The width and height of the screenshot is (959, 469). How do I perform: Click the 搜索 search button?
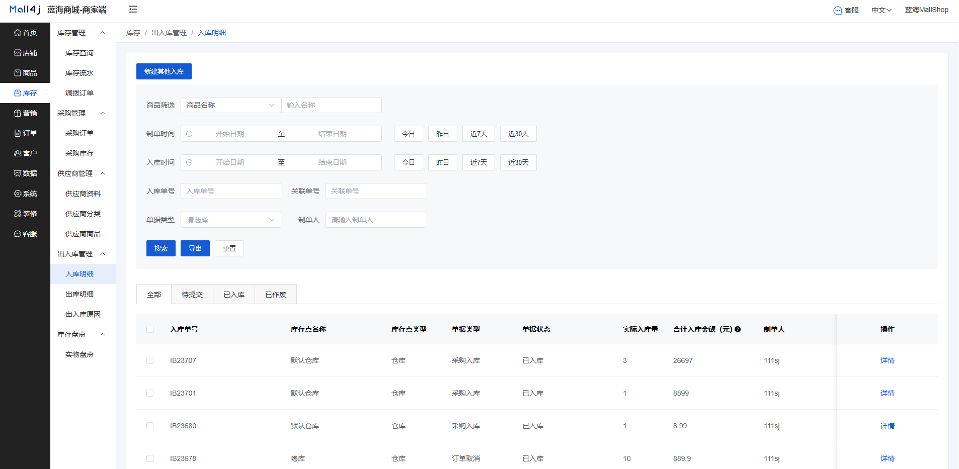pyautogui.click(x=161, y=248)
